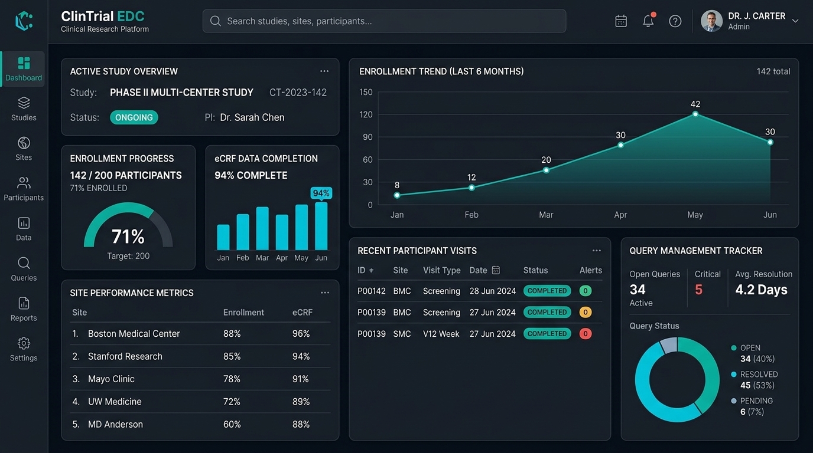The height and width of the screenshot is (453, 813).
Task: Open Participants from the sidebar
Action: coord(24,189)
